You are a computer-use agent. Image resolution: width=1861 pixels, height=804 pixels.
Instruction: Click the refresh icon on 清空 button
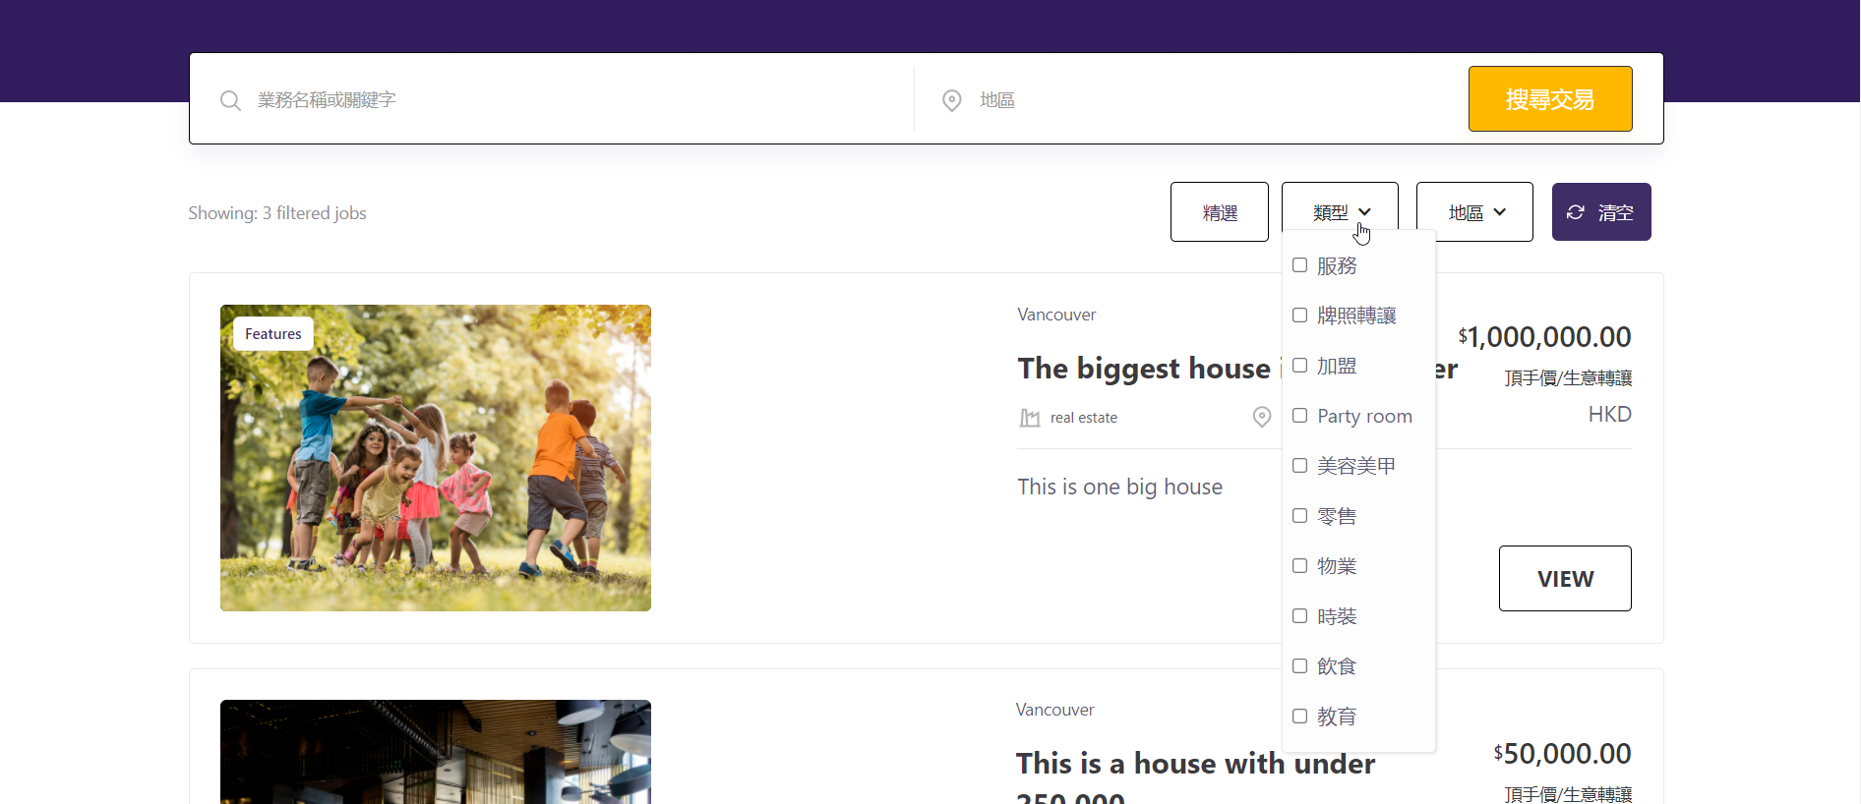[1575, 212]
